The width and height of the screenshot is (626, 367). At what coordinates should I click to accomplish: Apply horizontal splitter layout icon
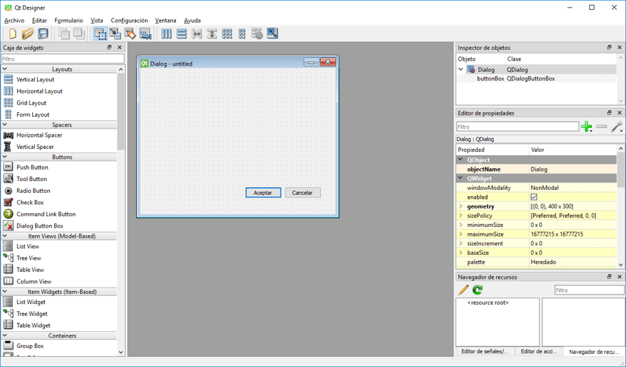(197, 34)
